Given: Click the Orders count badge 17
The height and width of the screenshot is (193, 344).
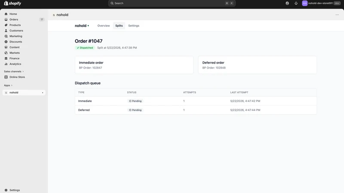Looking at the screenshot, I should coord(42,19).
